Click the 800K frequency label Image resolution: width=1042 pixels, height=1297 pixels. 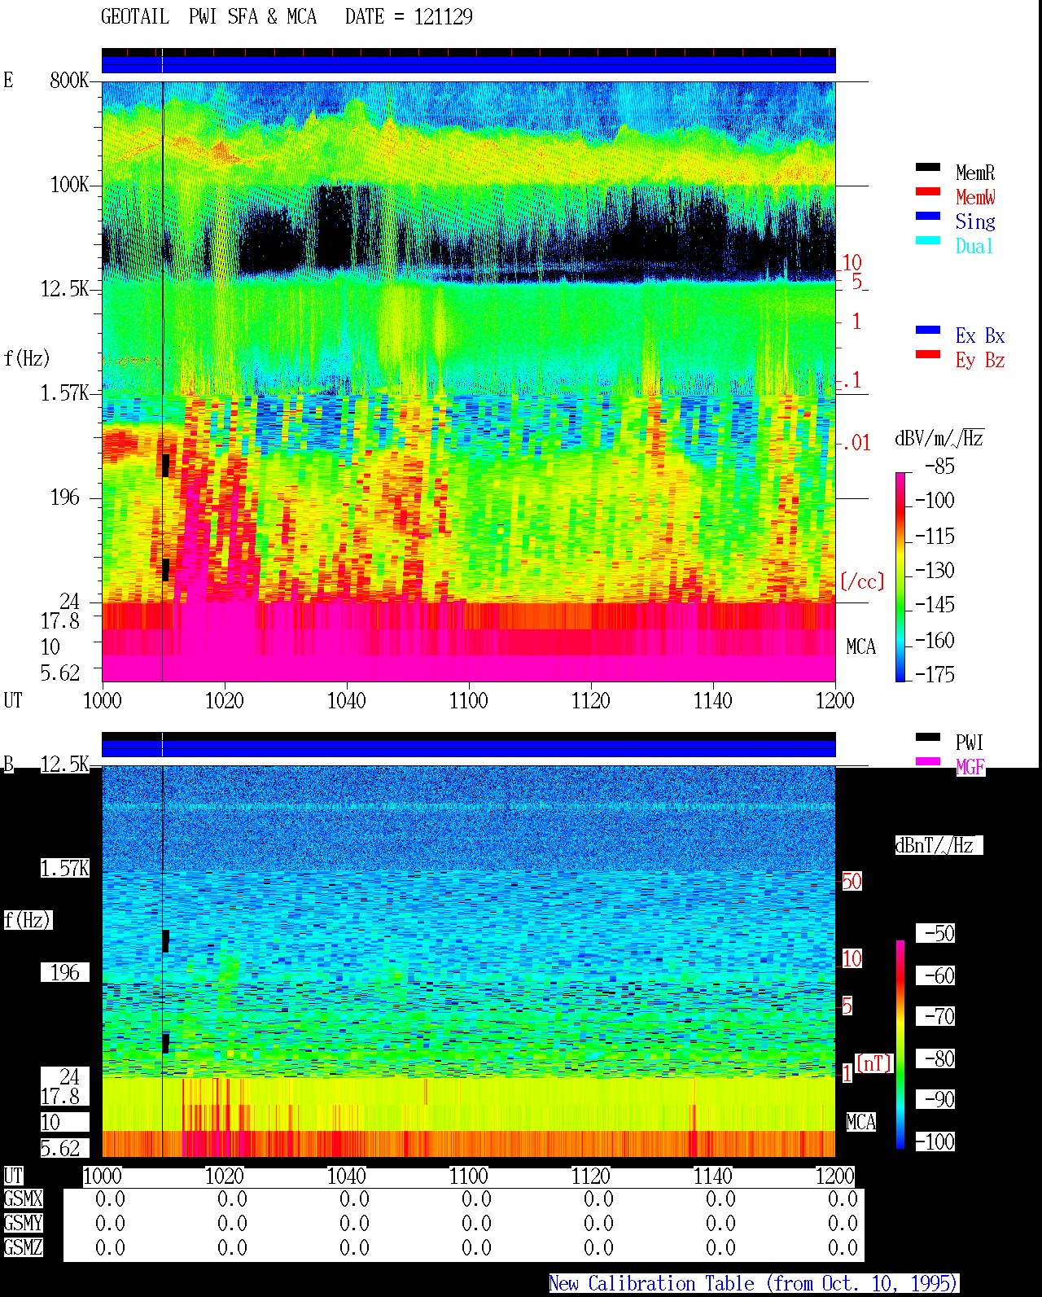coord(69,81)
